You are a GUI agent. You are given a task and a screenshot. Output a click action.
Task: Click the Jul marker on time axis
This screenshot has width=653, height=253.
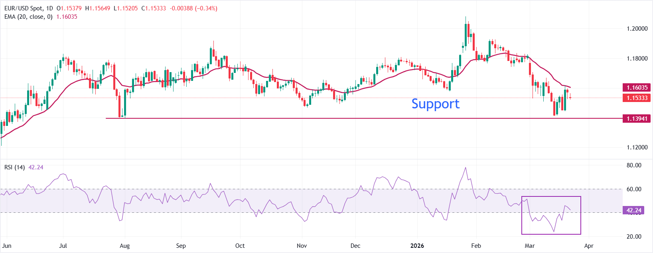pyautogui.click(x=63, y=246)
